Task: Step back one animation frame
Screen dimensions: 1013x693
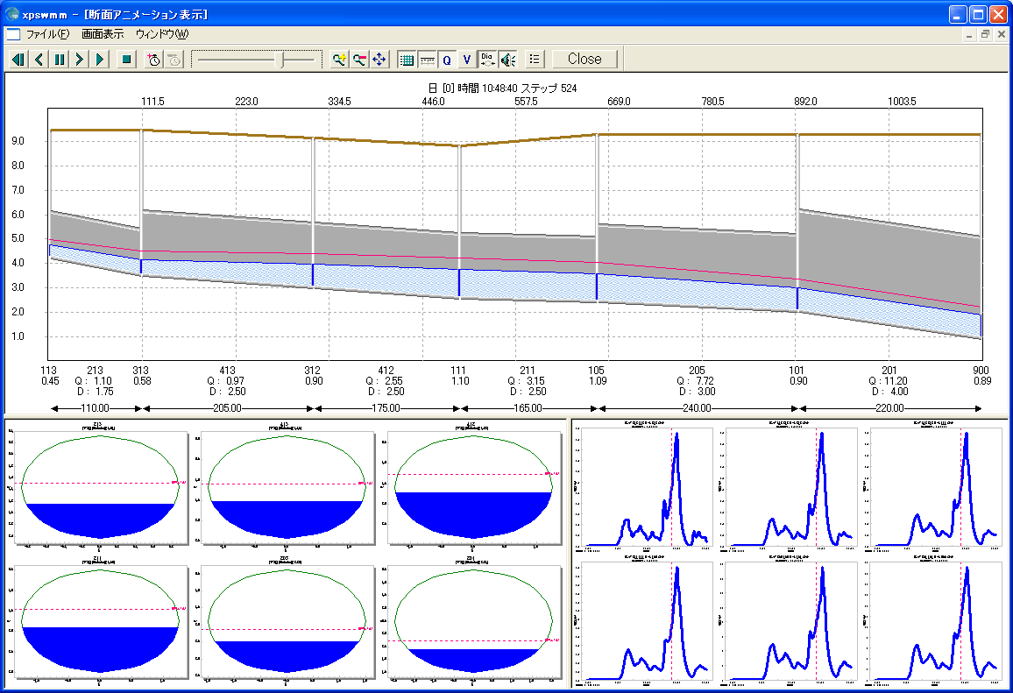Action: click(39, 60)
